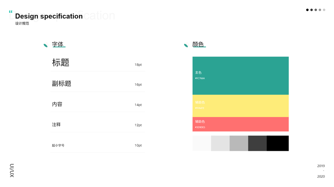Select the 副标题 font sample text

[62, 84]
